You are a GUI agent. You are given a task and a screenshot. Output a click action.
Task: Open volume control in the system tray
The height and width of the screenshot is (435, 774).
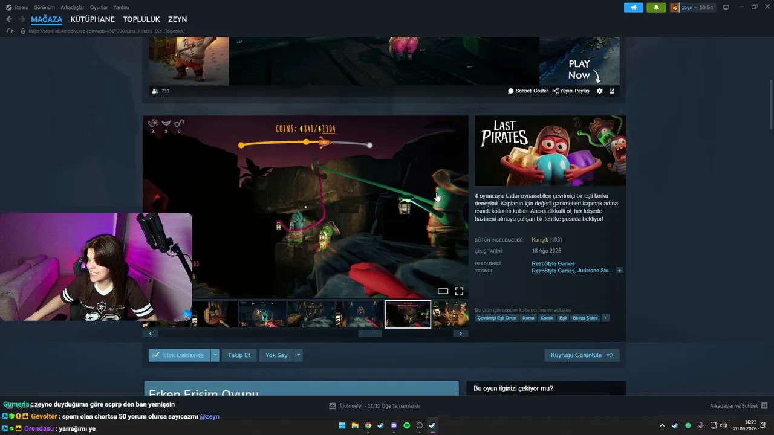[x=724, y=425]
